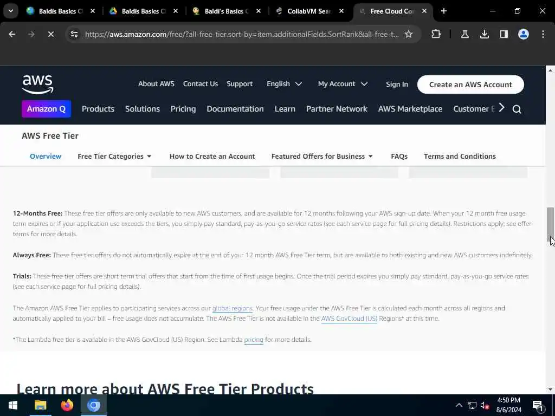
Task: View site information icon in address bar
Action: coord(74,34)
